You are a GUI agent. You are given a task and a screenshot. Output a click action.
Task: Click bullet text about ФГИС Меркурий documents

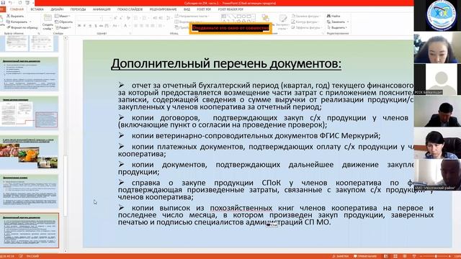point(256,136)
